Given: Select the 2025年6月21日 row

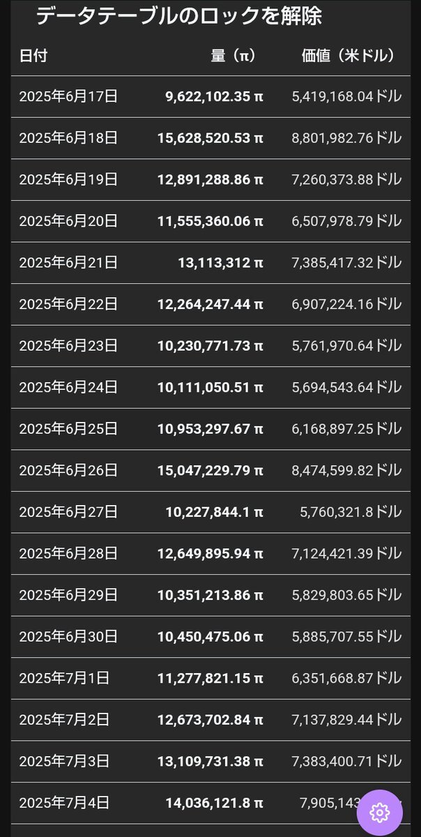Looking at the screenshot, I should (x=211, y=263).
